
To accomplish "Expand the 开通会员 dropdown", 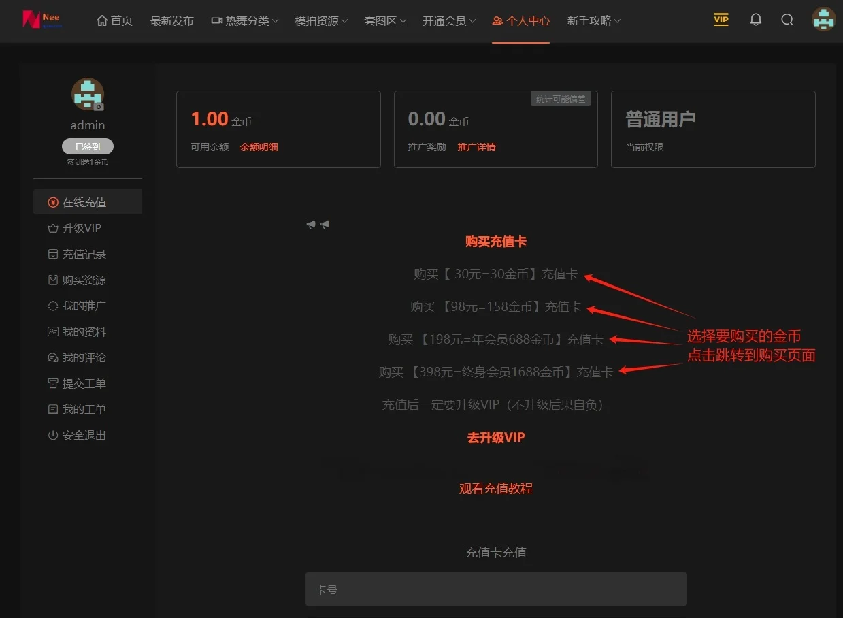I will (x=449, y=21).
